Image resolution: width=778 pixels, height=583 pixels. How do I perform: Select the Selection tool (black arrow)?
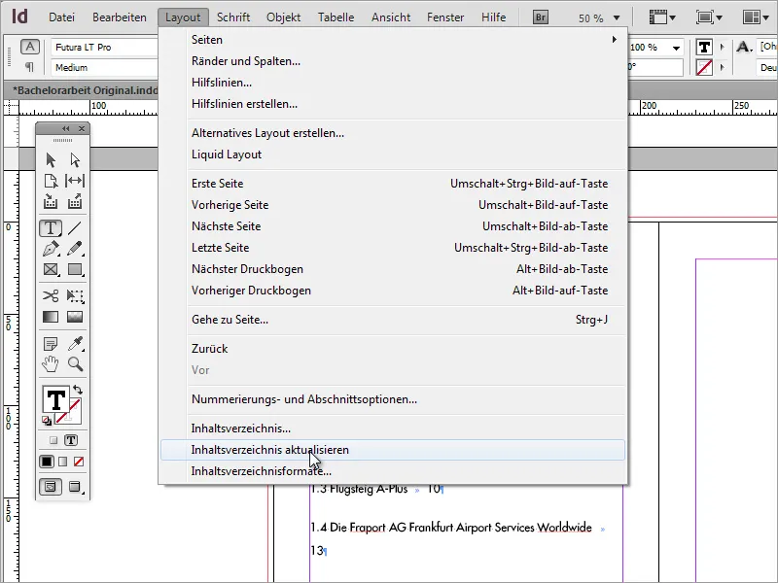click(51, 159)
